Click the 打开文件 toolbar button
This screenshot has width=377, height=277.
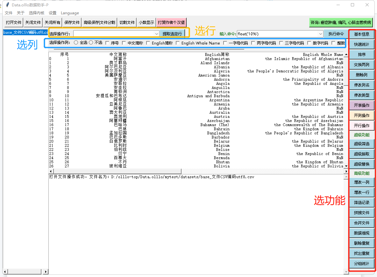coord(14,23)
